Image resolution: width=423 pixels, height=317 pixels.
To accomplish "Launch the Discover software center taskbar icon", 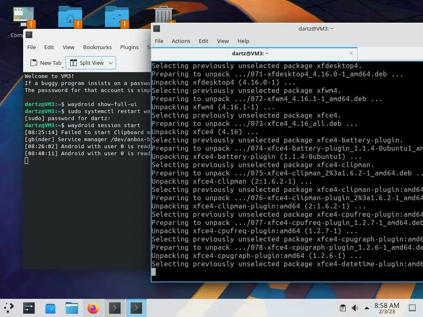I will (x=50, y=308).
